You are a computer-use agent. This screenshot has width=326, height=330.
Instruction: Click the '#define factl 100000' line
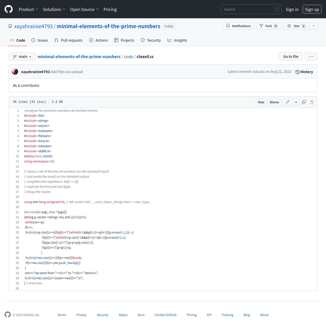38,156
